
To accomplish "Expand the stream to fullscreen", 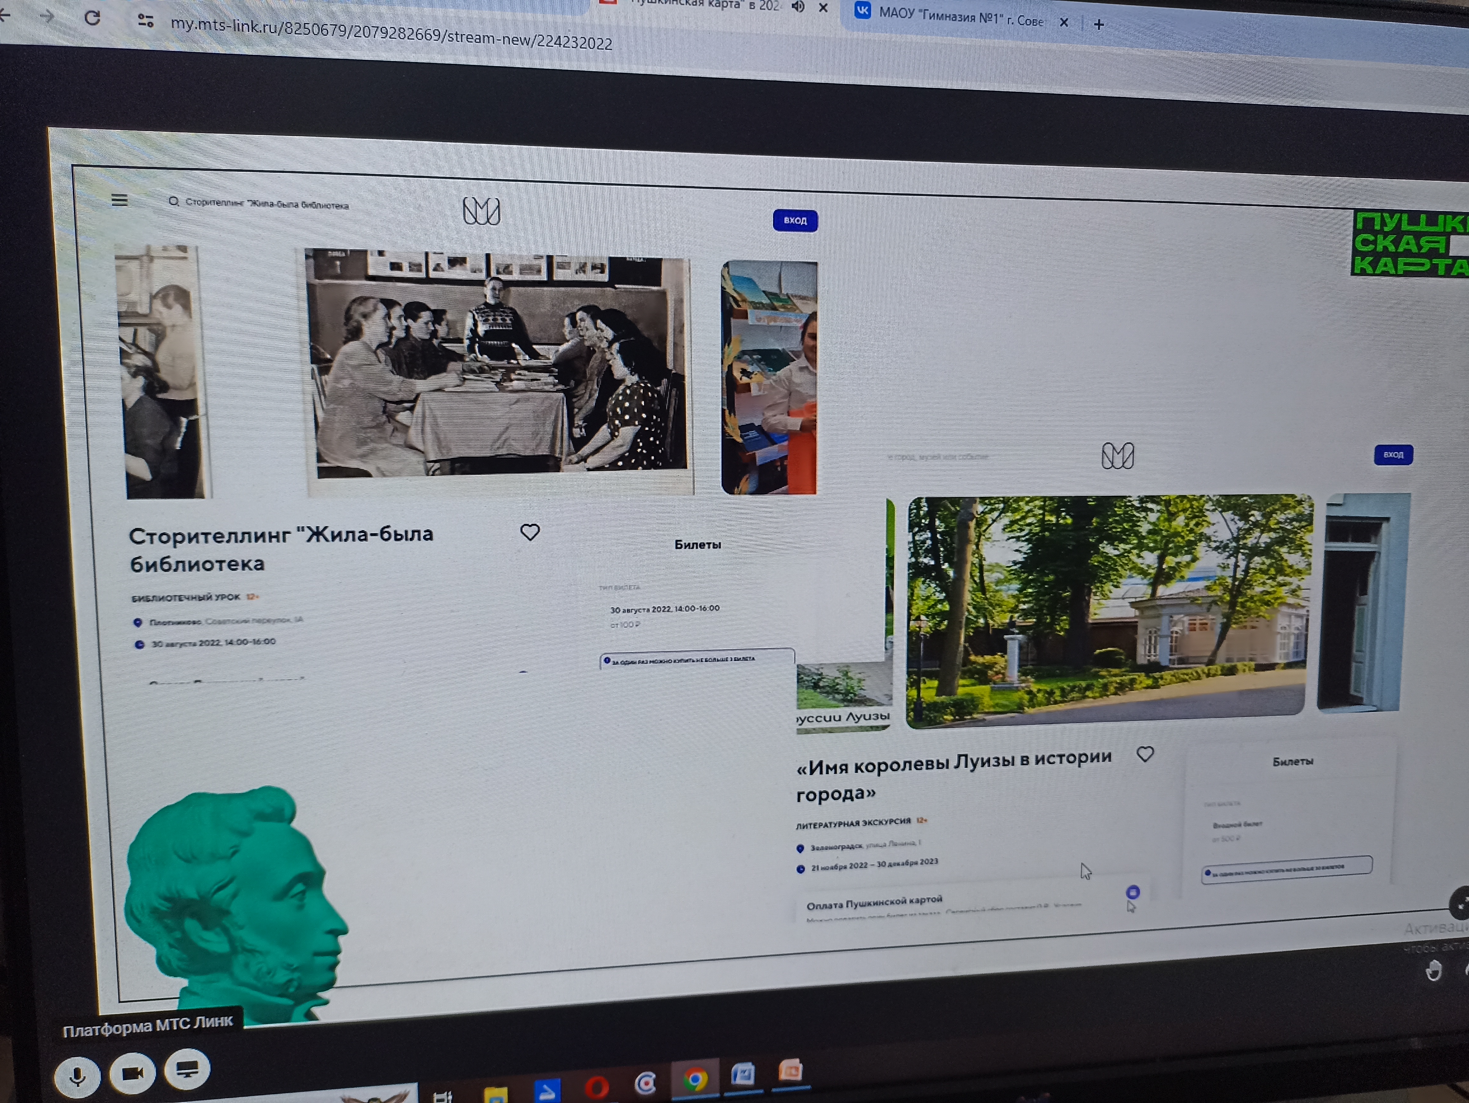I will (1460, 903).
